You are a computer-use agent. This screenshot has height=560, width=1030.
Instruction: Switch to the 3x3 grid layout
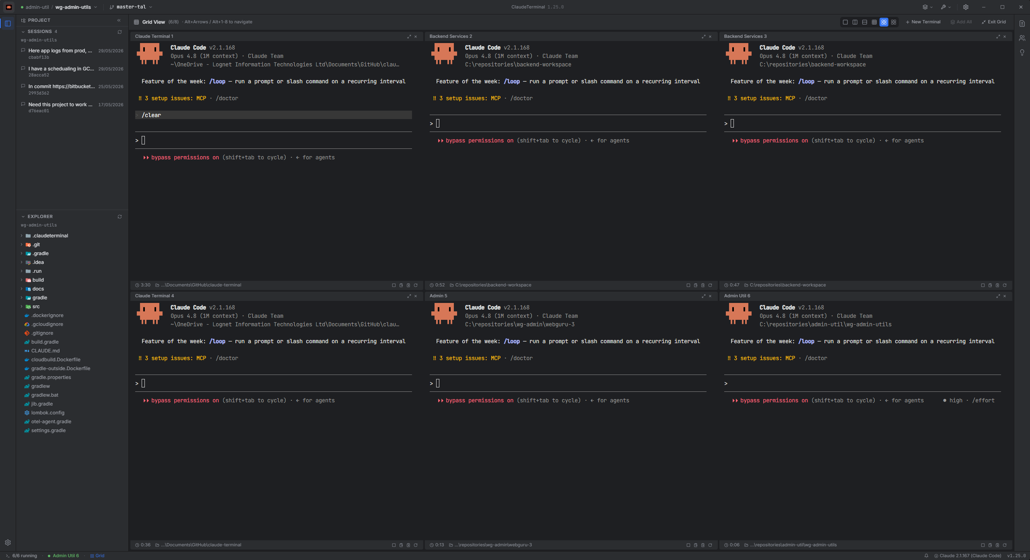point(874,22)
